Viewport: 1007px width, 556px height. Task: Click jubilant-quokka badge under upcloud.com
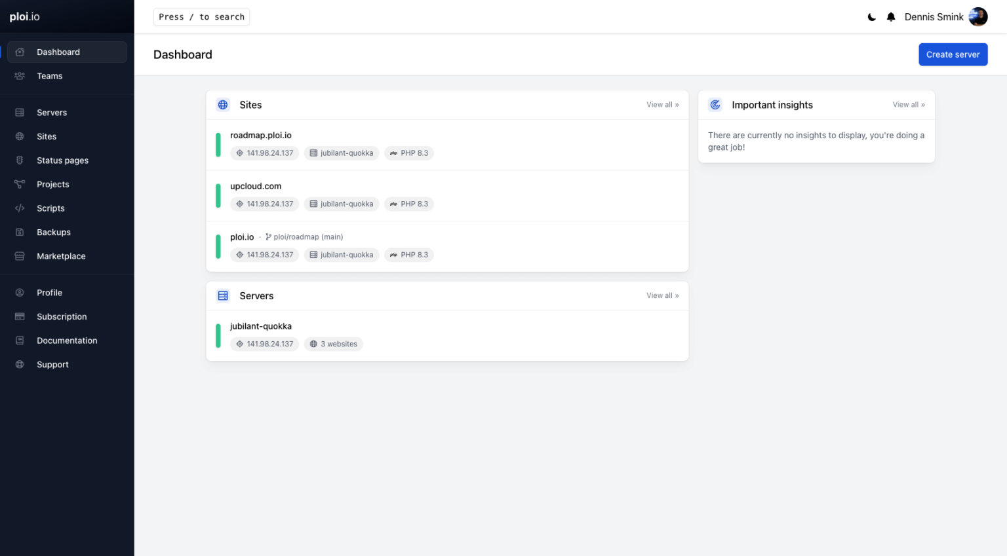click(342, 204)
